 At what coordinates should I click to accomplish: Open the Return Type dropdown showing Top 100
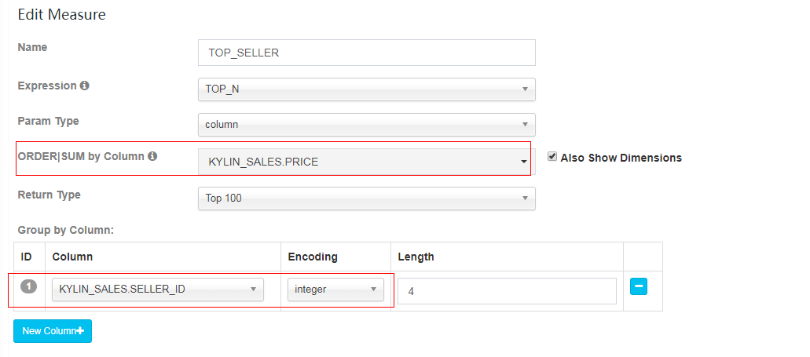coord(367,198)
